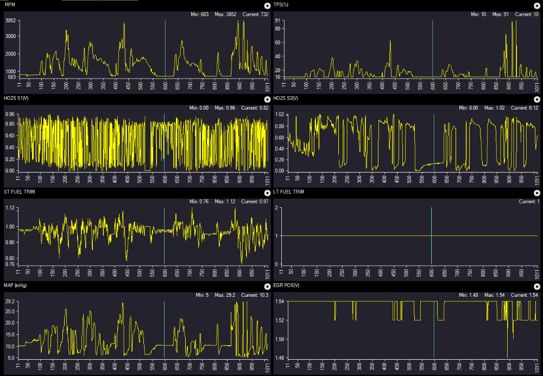Open the HO2S S2(V) graph's circular icon

click(537, 99)
